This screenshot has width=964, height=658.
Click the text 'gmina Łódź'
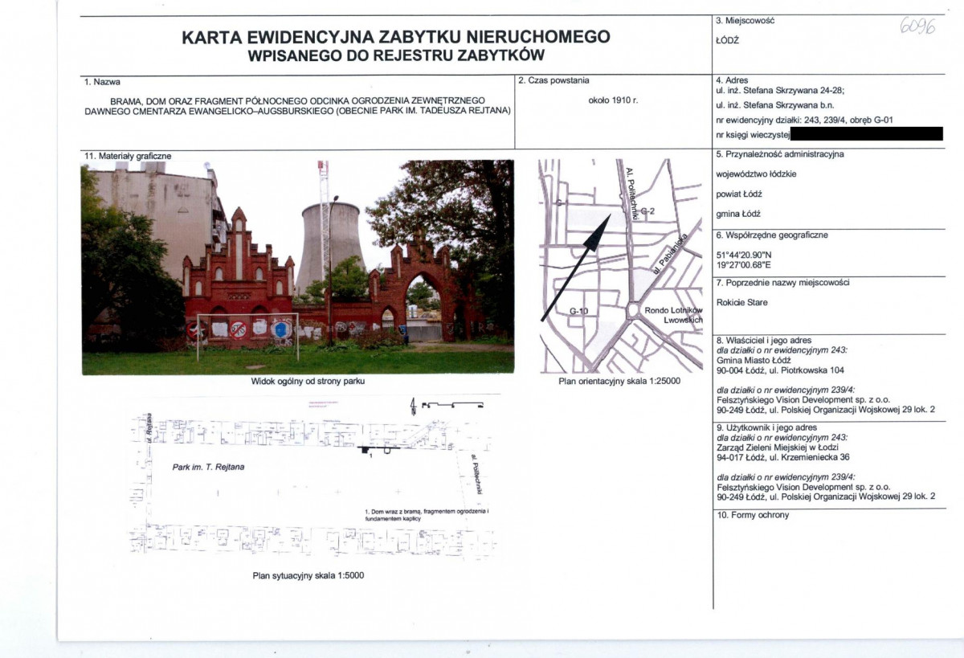point(737,215)
